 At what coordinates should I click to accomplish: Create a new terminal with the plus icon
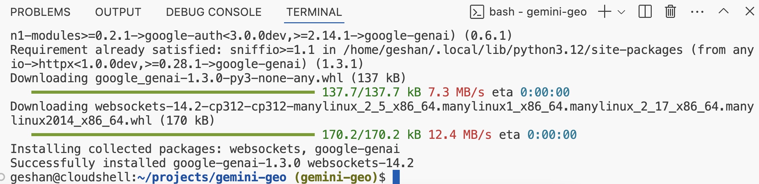(605, 12)
